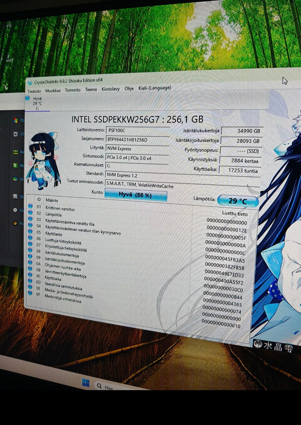The height and width of the screenshot is (425, 301).
Task: Click the status orb for row 04
Action: [x=30, y=225]
